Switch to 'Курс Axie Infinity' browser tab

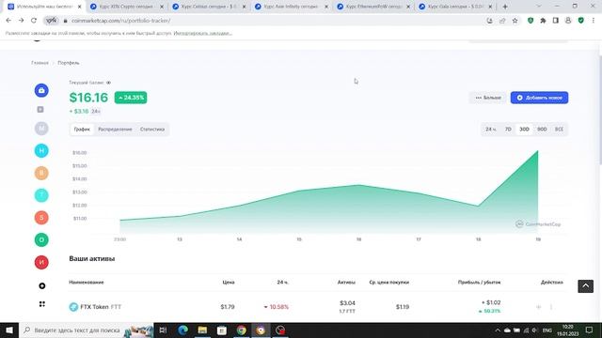pyautogui.click(x=292, y=7)
